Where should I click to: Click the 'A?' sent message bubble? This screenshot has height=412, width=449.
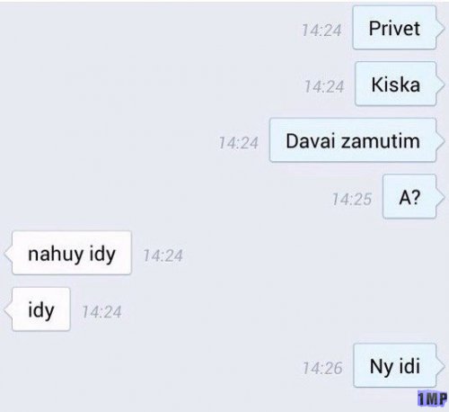coord(409,197)
